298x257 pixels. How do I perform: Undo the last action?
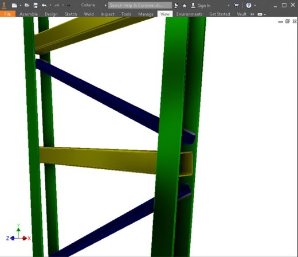click(44, 5)
